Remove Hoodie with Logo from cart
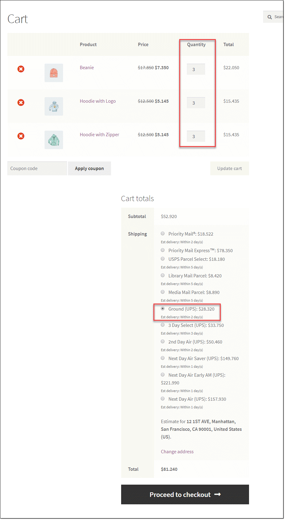The width and height of the screenshot is (285, 520). [21, 102]
